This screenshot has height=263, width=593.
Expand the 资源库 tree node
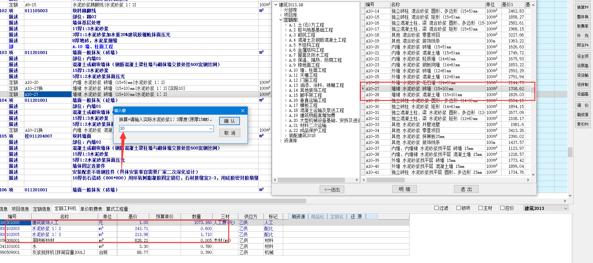point(281,140)
